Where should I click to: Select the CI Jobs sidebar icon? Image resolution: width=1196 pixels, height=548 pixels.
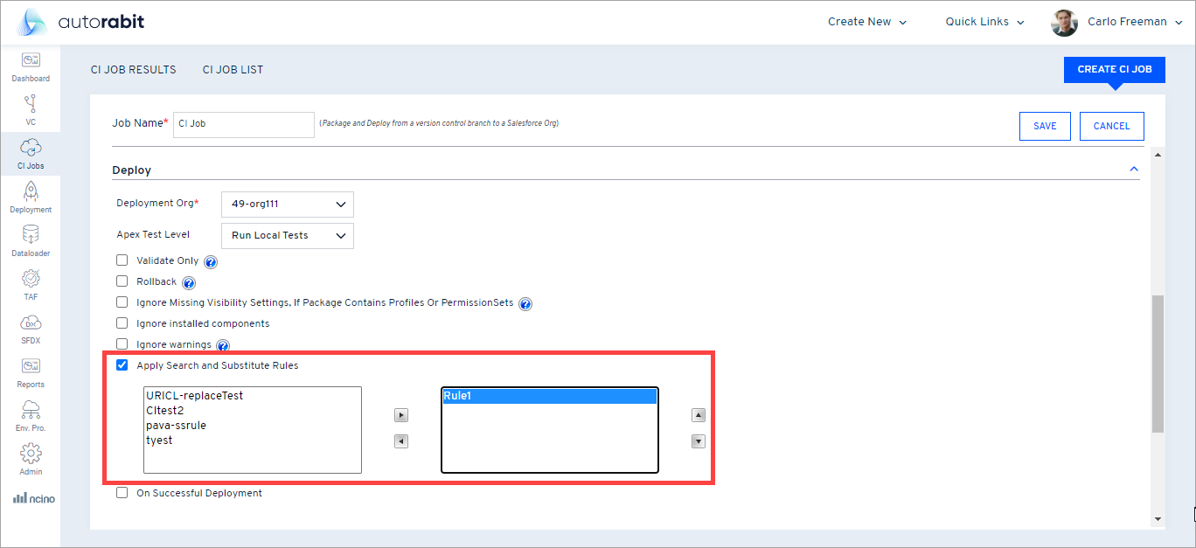click(31, 147)
